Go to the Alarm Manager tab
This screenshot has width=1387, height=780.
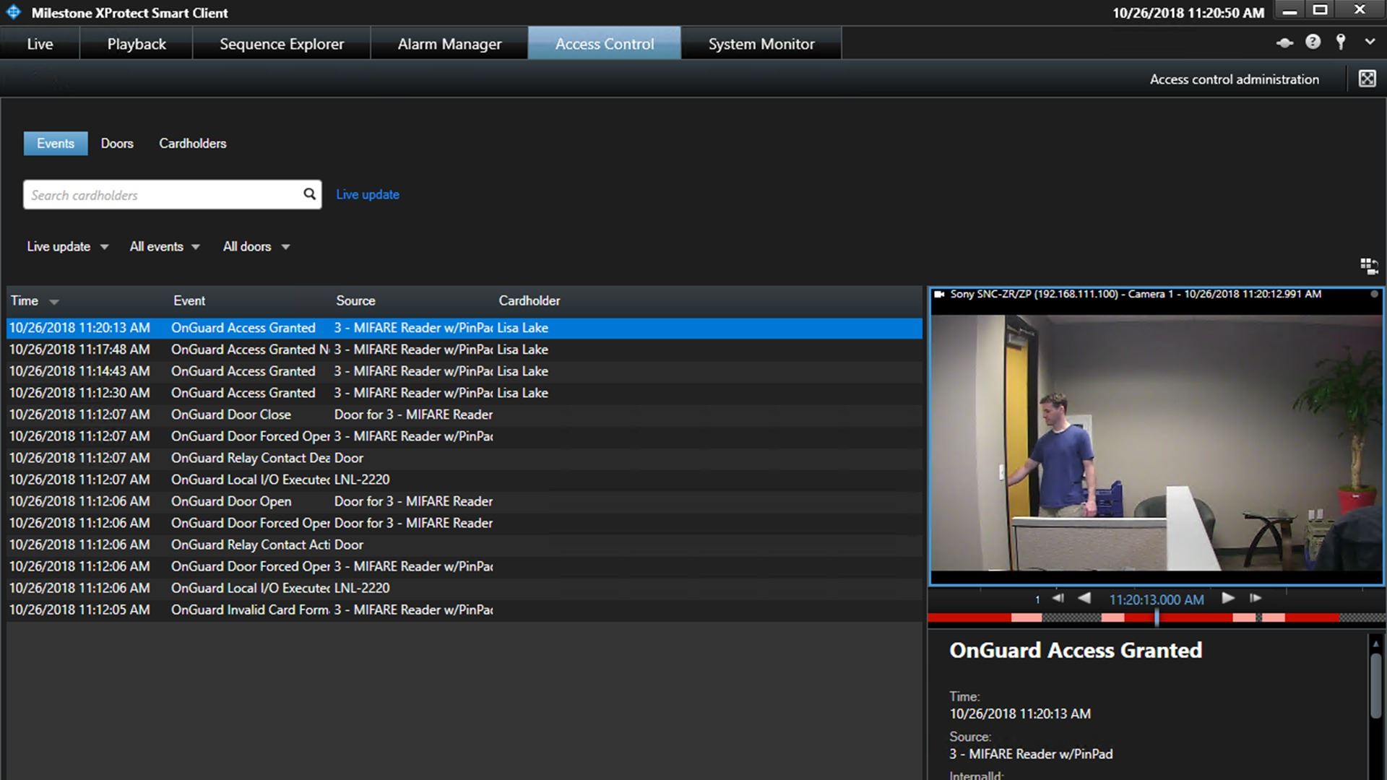pyautogui.click(x=449, y=43)
